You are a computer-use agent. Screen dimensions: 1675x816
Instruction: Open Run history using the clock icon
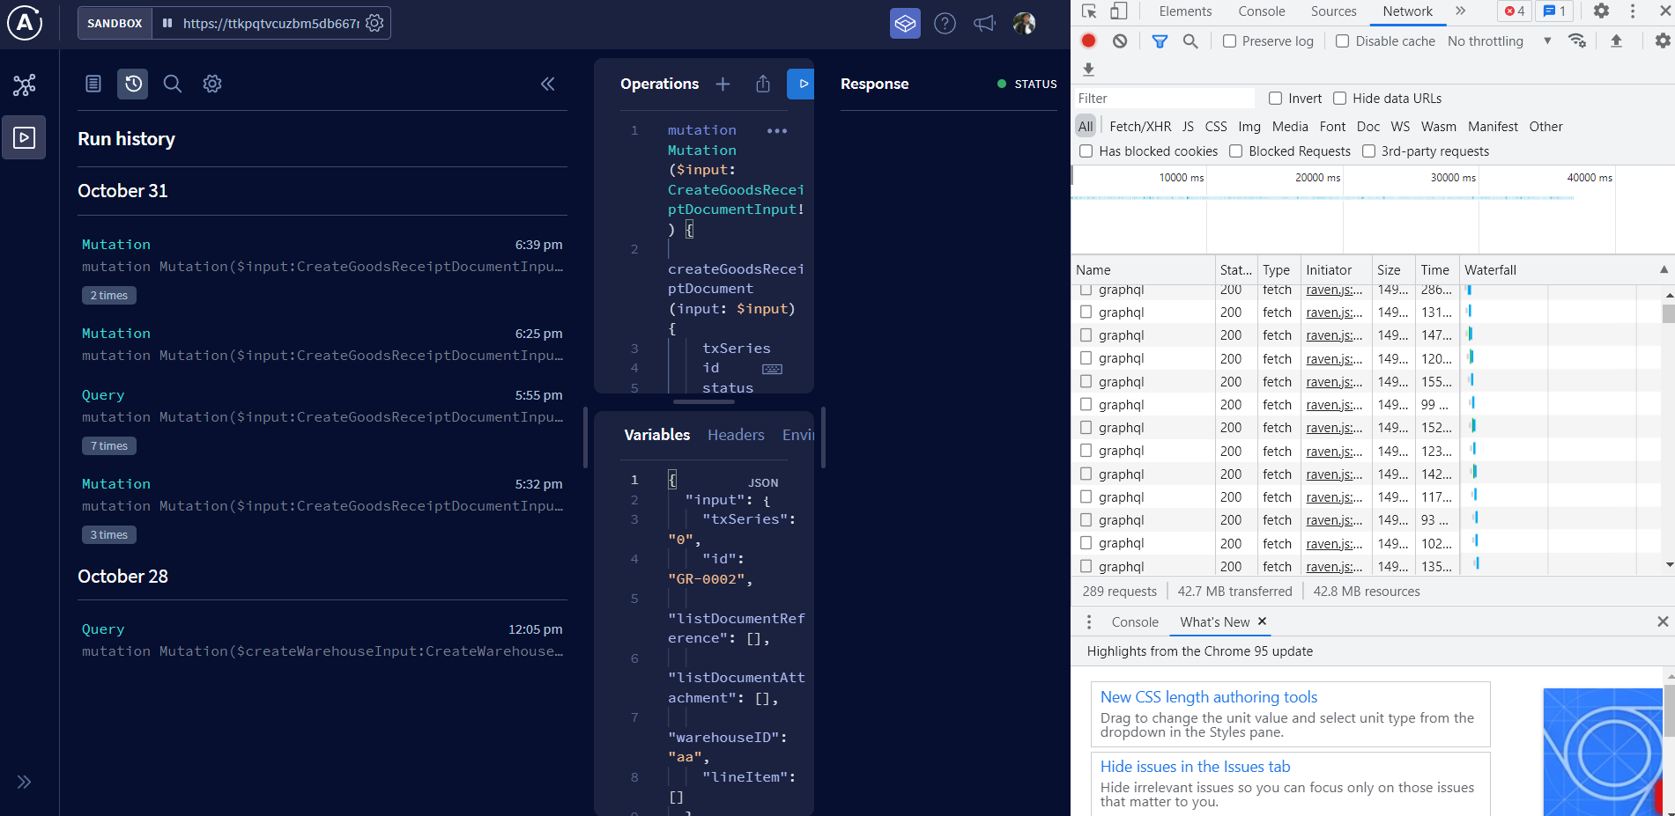[x=132, y=83]
